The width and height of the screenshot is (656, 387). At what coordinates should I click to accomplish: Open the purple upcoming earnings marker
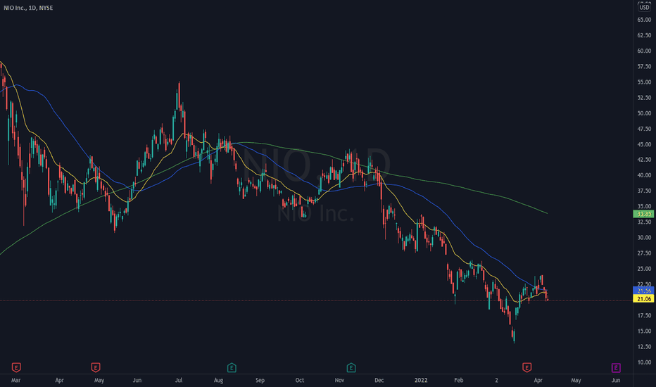tap(615, 368)
